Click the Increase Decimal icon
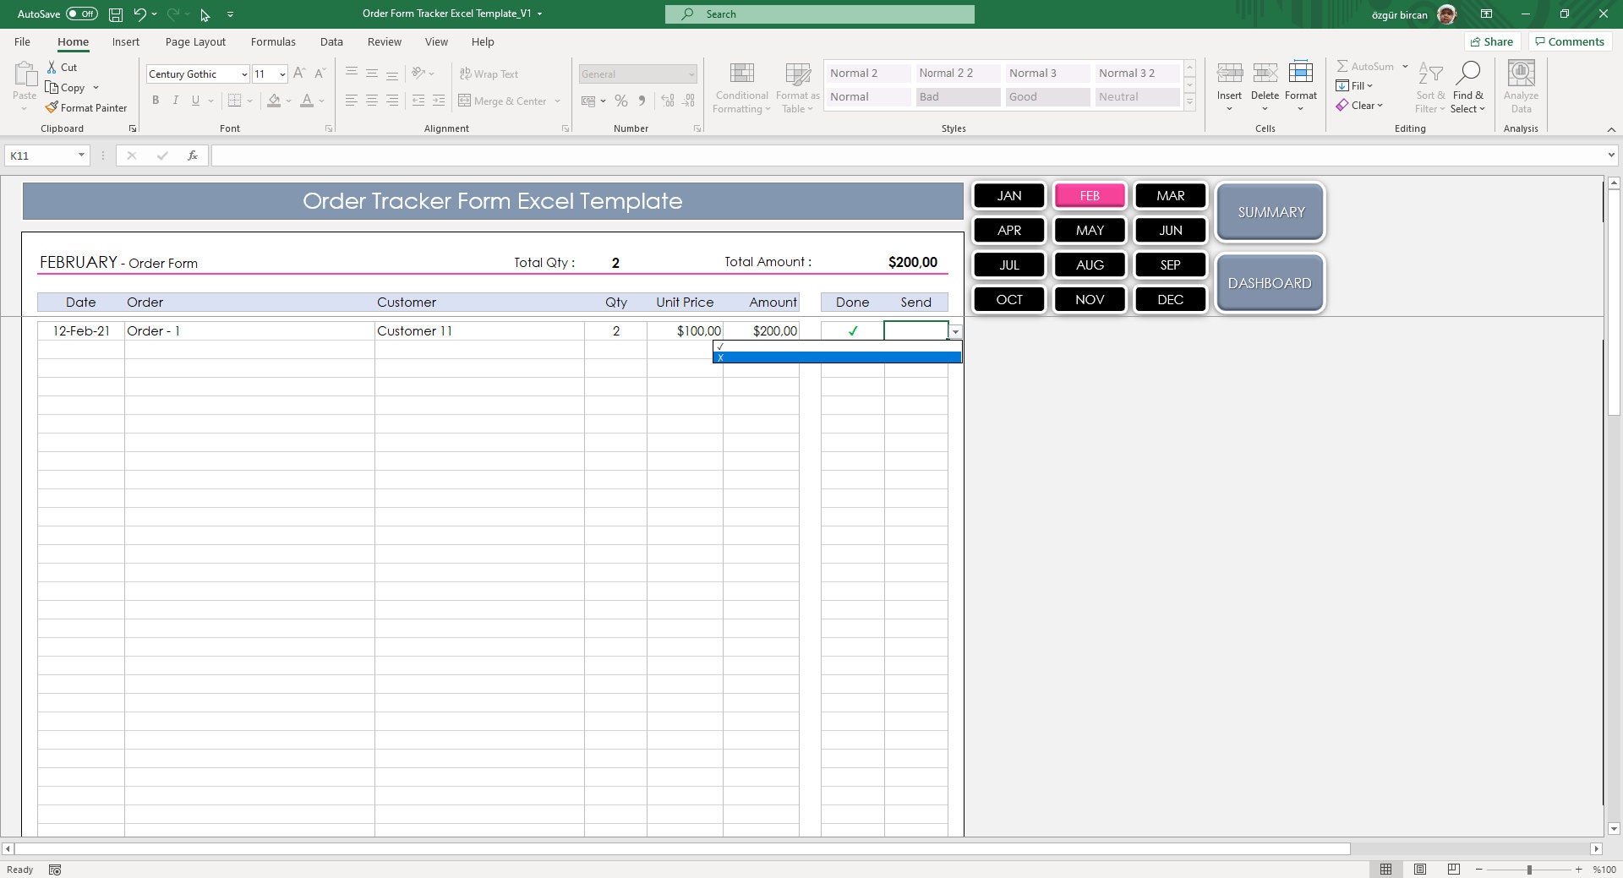 pos(667,101)
